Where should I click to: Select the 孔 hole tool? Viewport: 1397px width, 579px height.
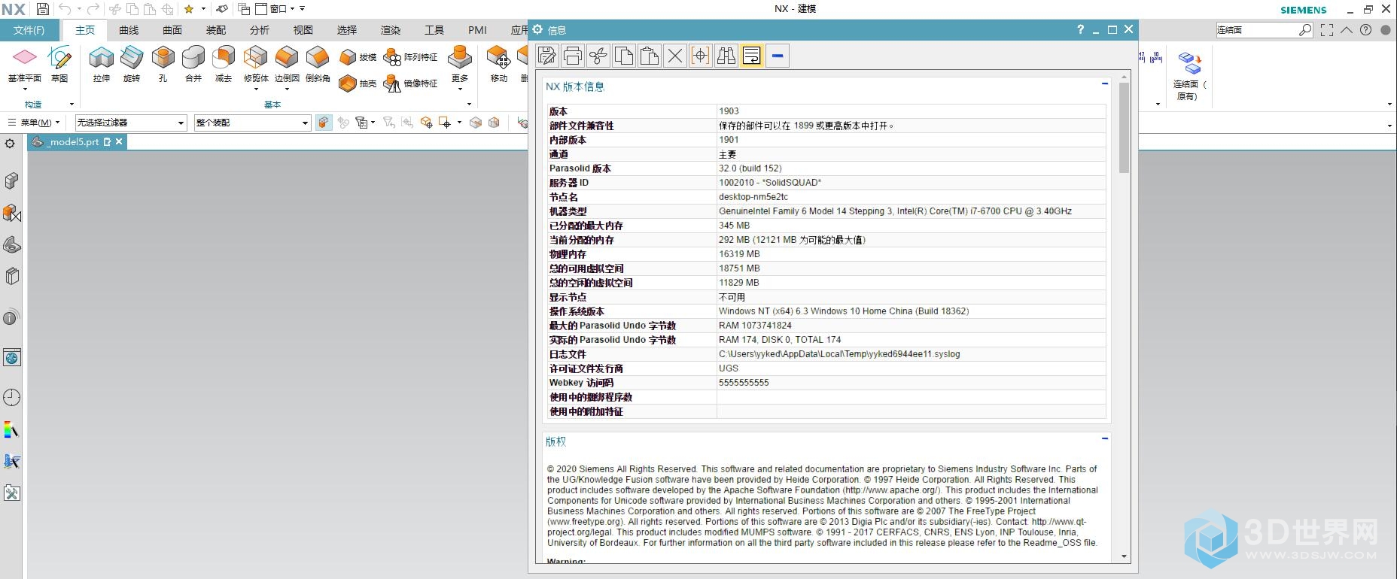pyautogui.click(x=163, y=65)
